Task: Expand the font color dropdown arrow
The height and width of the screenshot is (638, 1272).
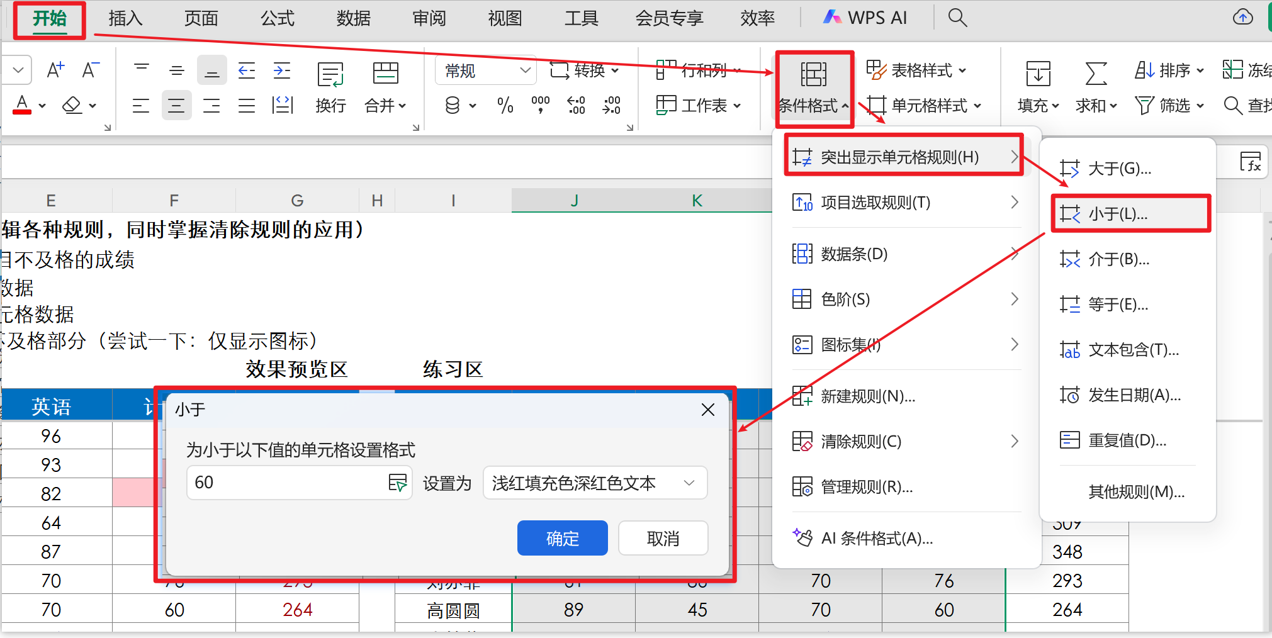Action: coord(42,106)
